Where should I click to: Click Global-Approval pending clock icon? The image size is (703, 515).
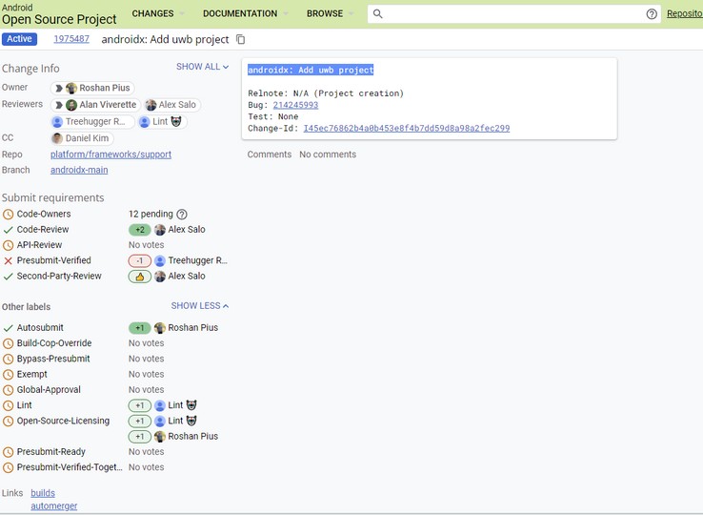[x=8, y=390]
